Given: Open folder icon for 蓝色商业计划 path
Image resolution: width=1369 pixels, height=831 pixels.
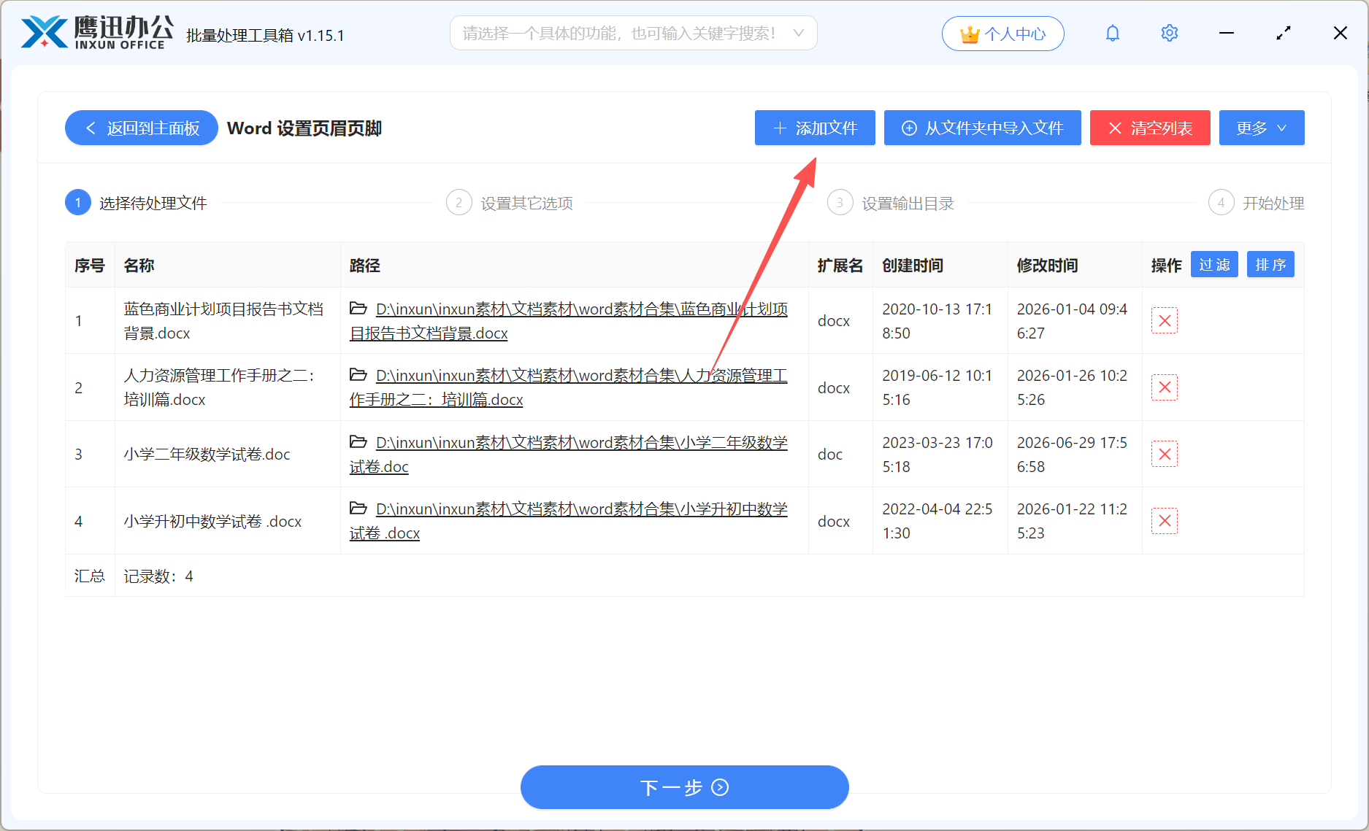Looking at the screenshot, I should pyautogui.click(x=358, y=308).
